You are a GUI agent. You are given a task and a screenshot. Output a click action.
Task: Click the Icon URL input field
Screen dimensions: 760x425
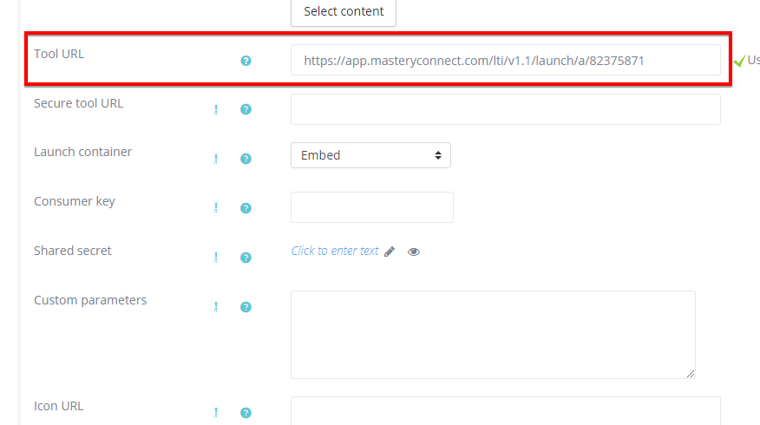tap(505, 410)
